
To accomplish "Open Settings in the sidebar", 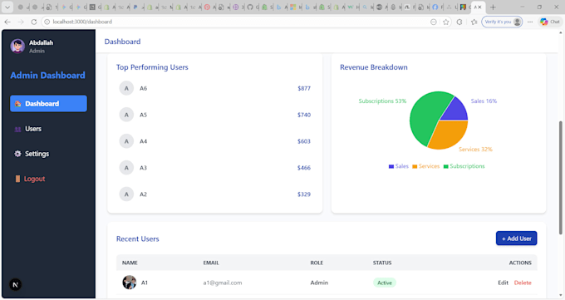I will point(48,154).
